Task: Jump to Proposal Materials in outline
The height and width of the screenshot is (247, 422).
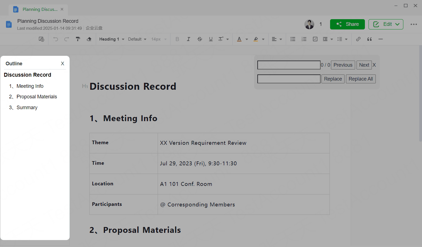Action: [x=37, y=97]
